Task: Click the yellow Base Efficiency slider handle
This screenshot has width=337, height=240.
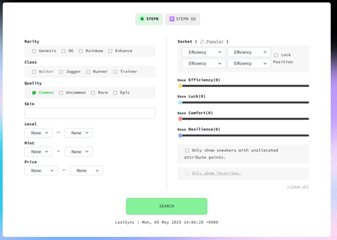Action: pyautogui.click(x=180, y=86)
